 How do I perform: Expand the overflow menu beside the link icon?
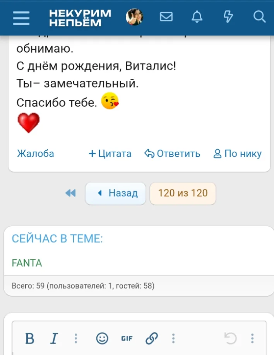pyautogui.click(x=173, y=338)
